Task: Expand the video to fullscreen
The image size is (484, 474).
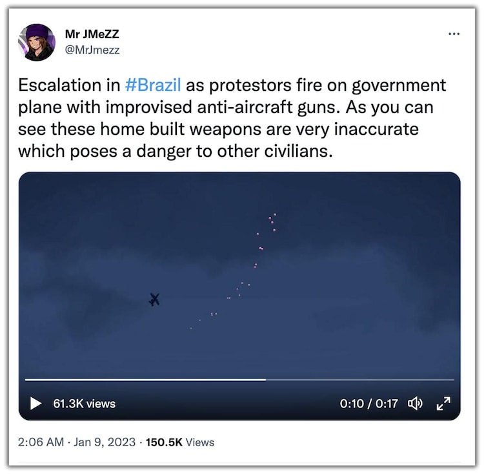Action: point(443,404)
